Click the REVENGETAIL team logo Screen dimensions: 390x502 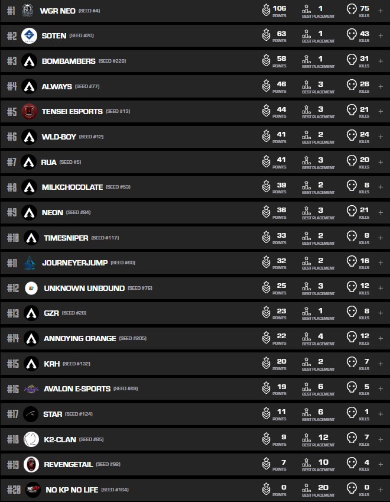pyautogui.click(x=31, y=465)
